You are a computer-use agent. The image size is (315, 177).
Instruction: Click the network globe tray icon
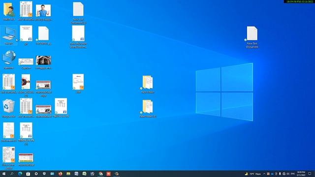point(284,174)
